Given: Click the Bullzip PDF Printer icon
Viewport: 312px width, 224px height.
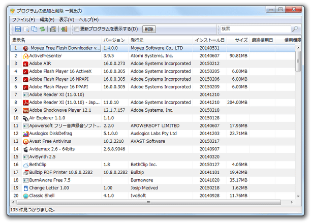Looking at the screenshot, I should coord(26,173).
